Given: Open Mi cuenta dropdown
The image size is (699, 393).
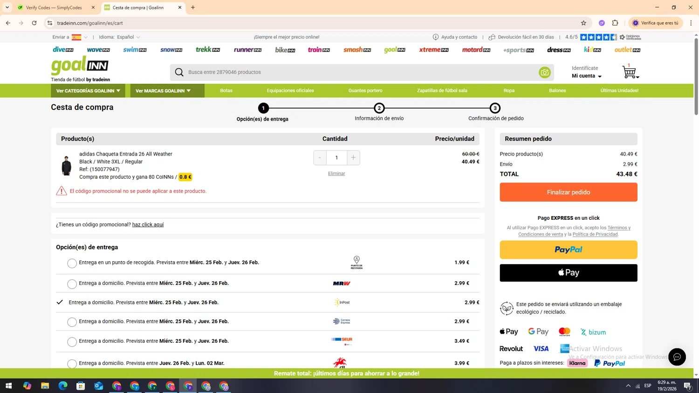Looking at the screenshot, I should (586, 76).
